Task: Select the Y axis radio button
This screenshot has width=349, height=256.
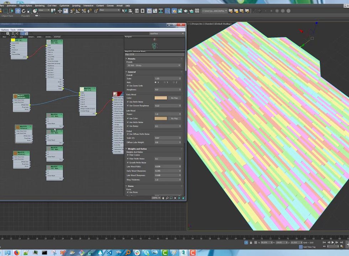Action: pos(165,82)
